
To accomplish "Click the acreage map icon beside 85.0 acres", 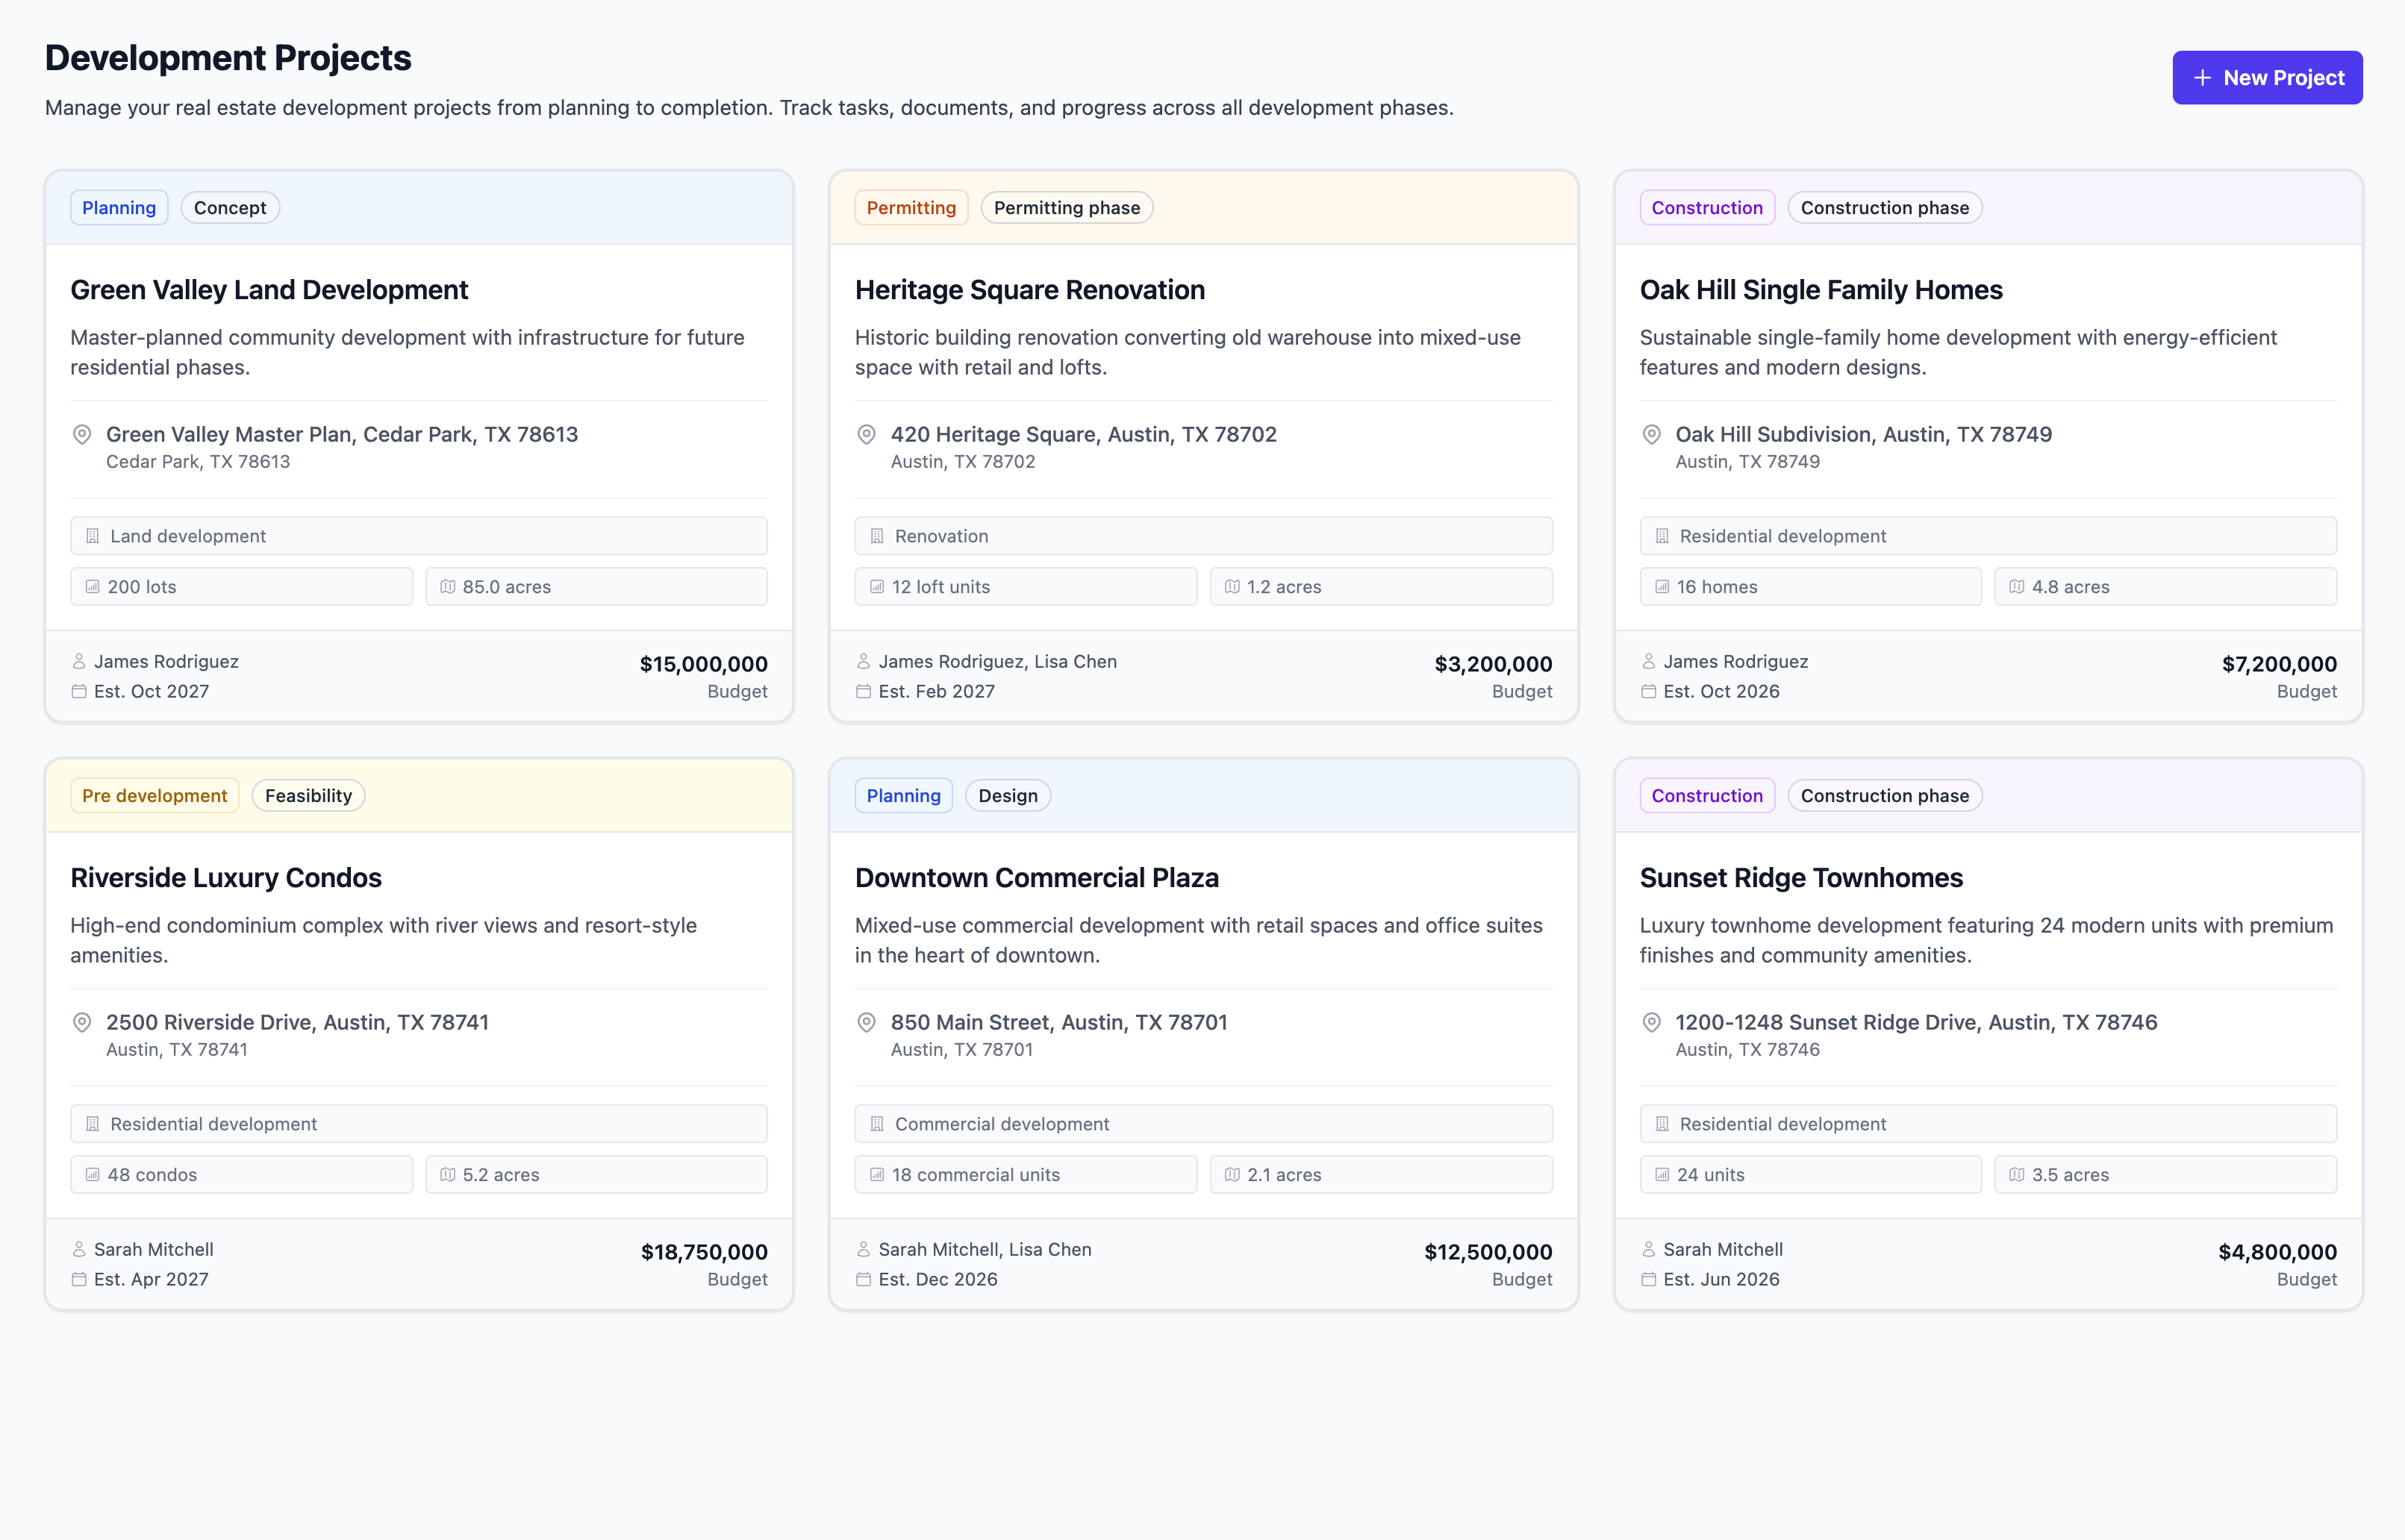I will point(448,587).
